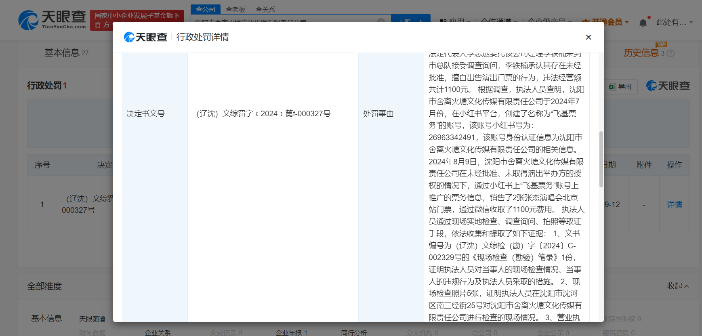Screen dimensions: 702x336
Task: Switch to the 查老板 search tab
Action: pyautogui.click(x=235, y=9)
